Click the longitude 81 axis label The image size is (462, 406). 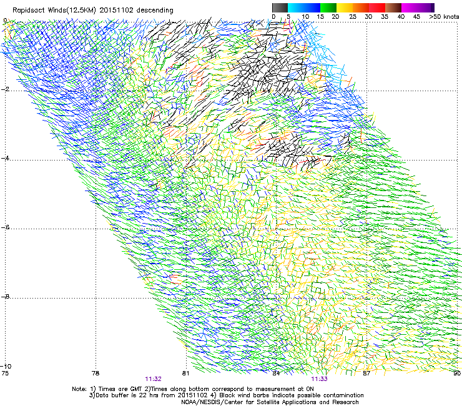(x=185, y=373)
